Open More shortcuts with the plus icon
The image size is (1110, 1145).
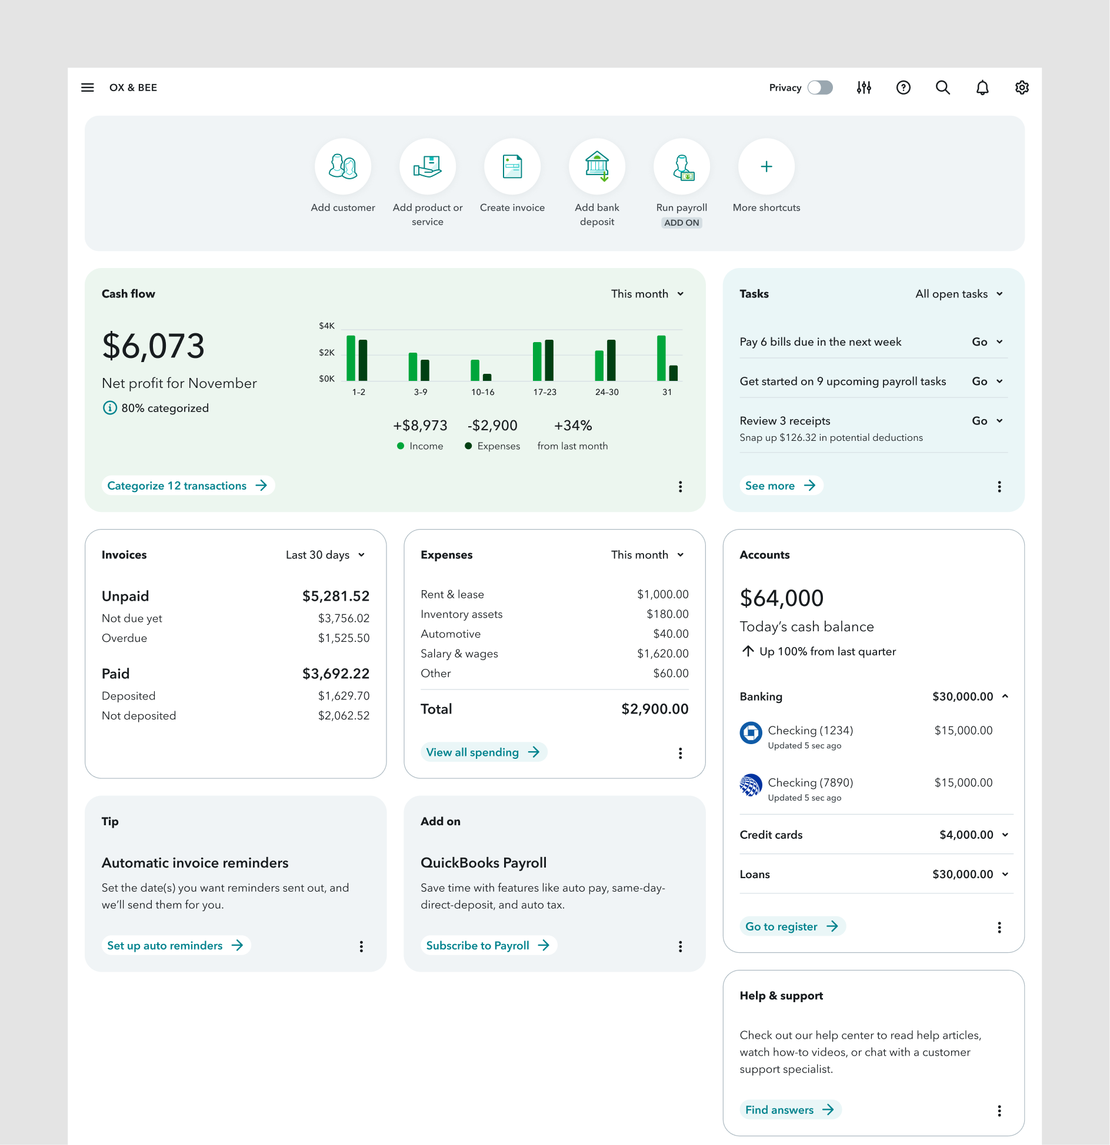pos(766,166)
